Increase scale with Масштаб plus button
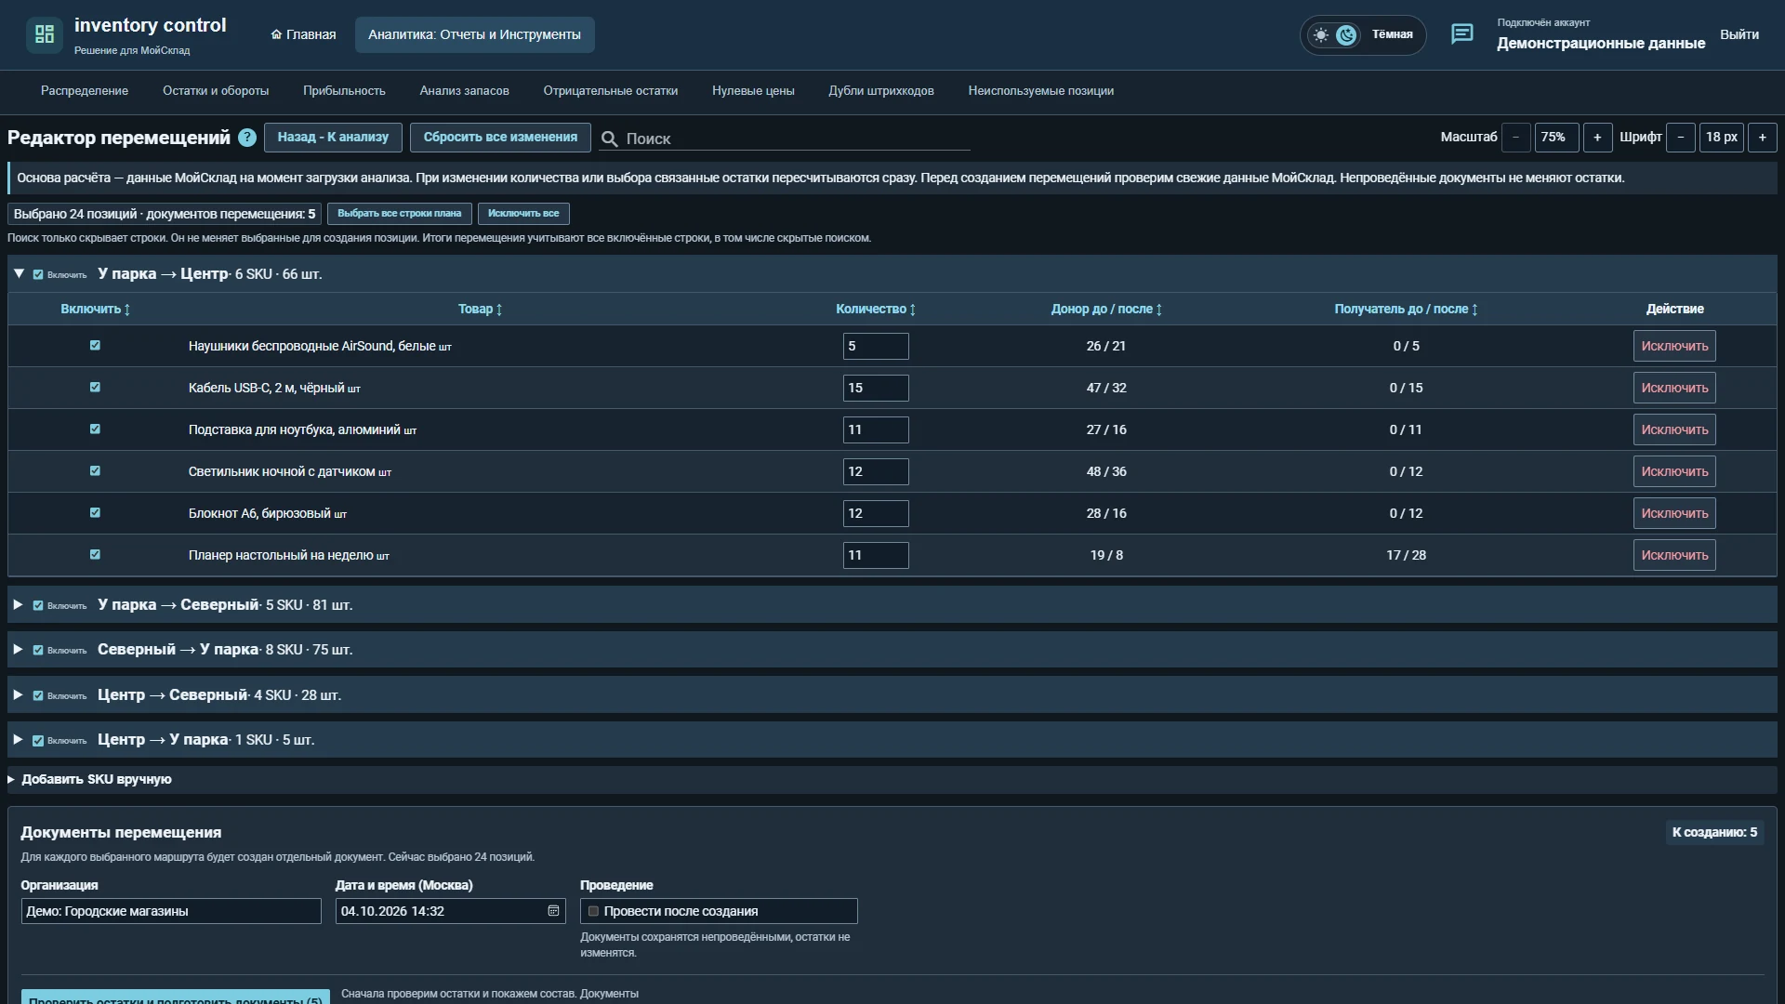This screenshot has height=1004, width=1785. click(x=1597, y=138)
